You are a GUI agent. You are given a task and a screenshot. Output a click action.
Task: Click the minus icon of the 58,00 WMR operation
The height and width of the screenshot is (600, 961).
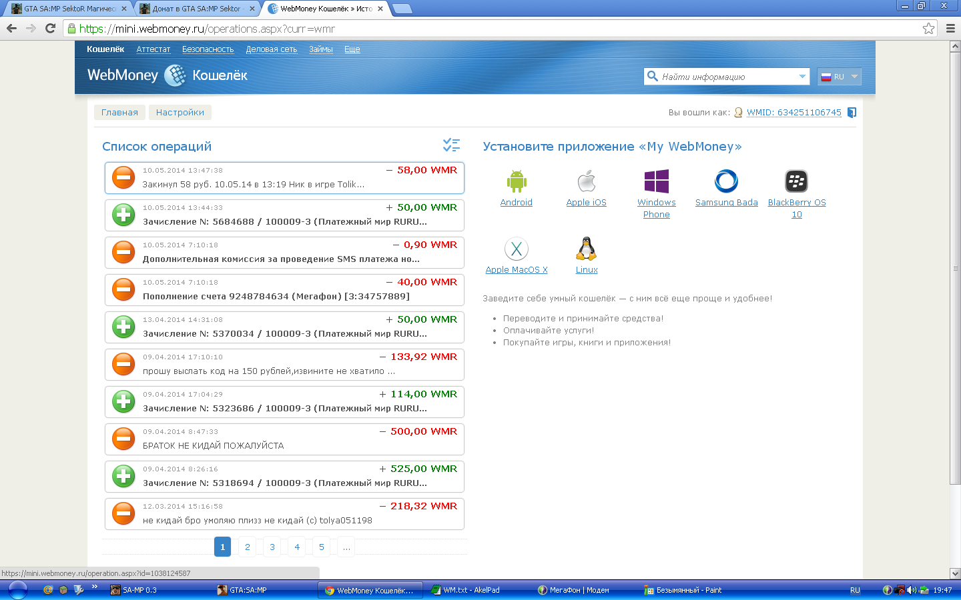[x=123, y=177]
